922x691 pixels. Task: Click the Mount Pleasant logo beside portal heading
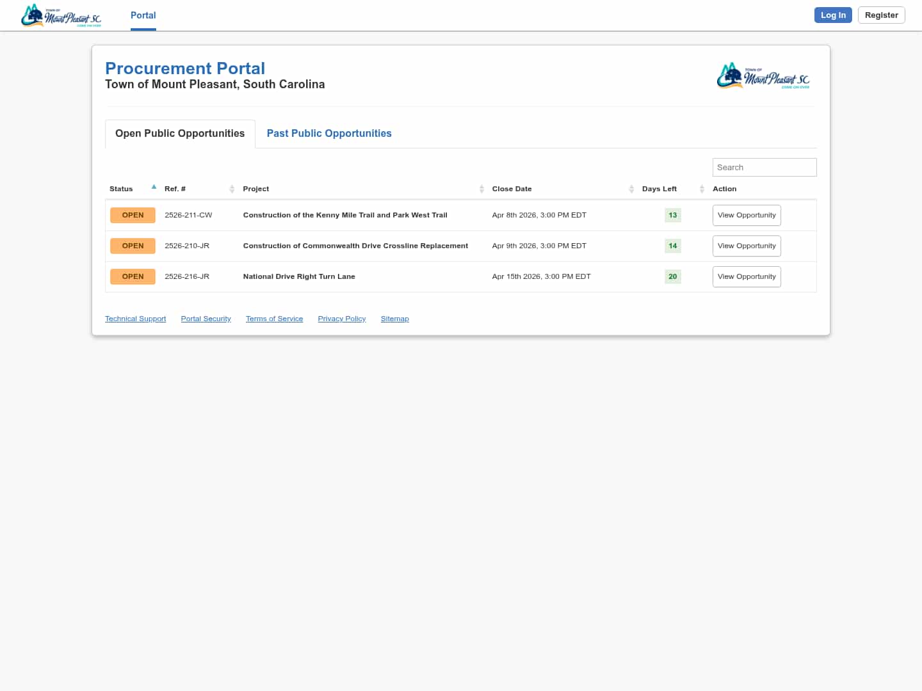tap(763, 76)
